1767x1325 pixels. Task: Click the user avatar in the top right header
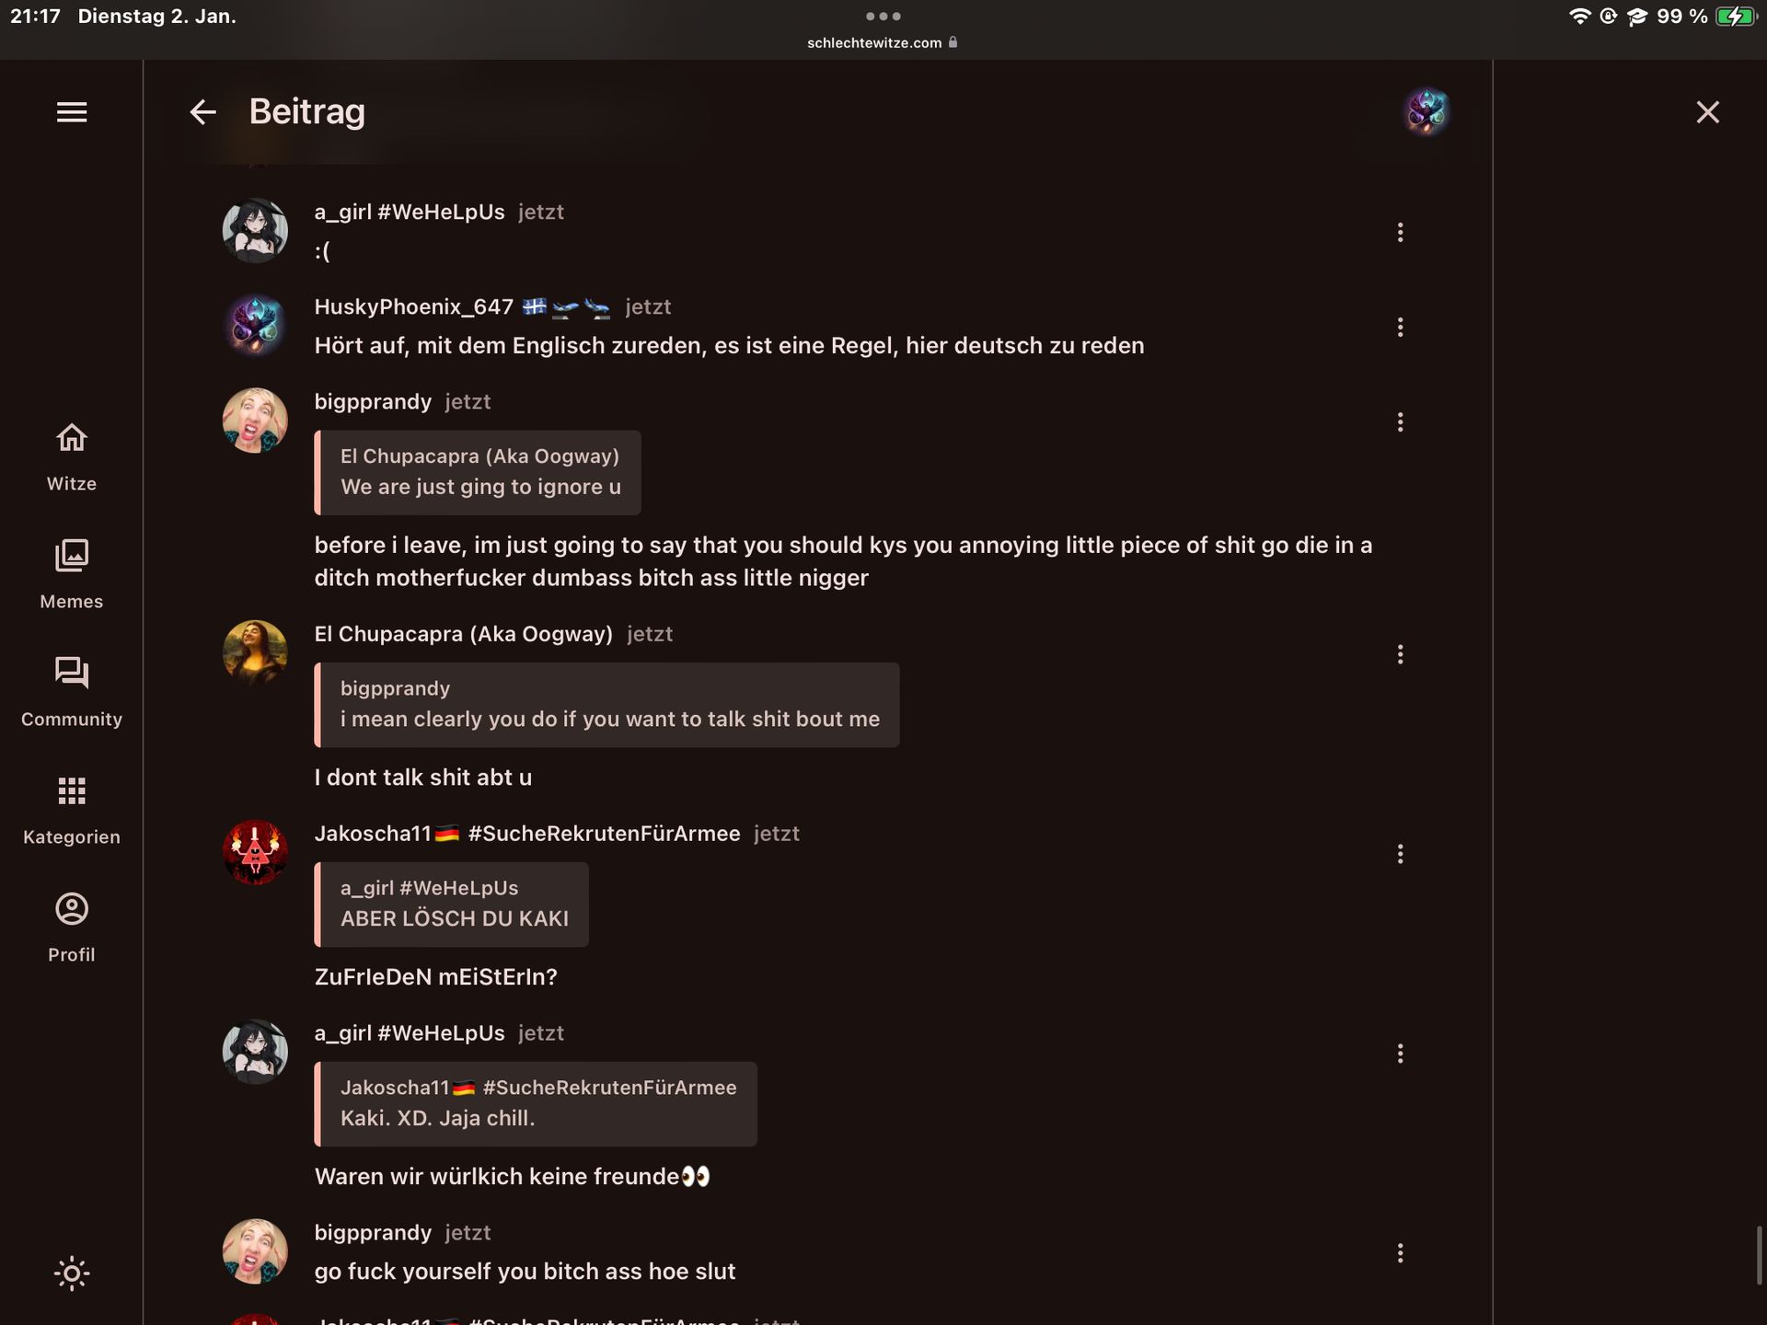[1426, 112]
